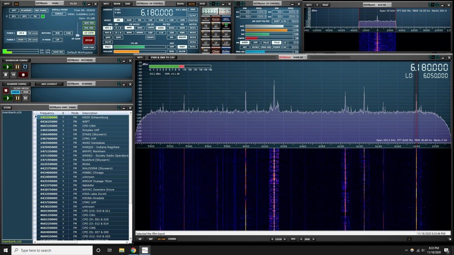Click the Clear keypad button

[216, 50]
